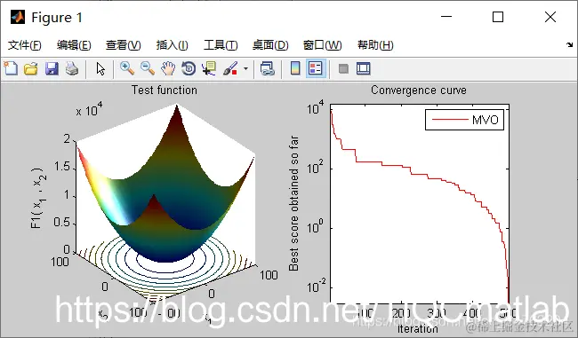
Task: Enable the Rotate 3D tool
Action: pyautogui.click(x=189, y=68)
